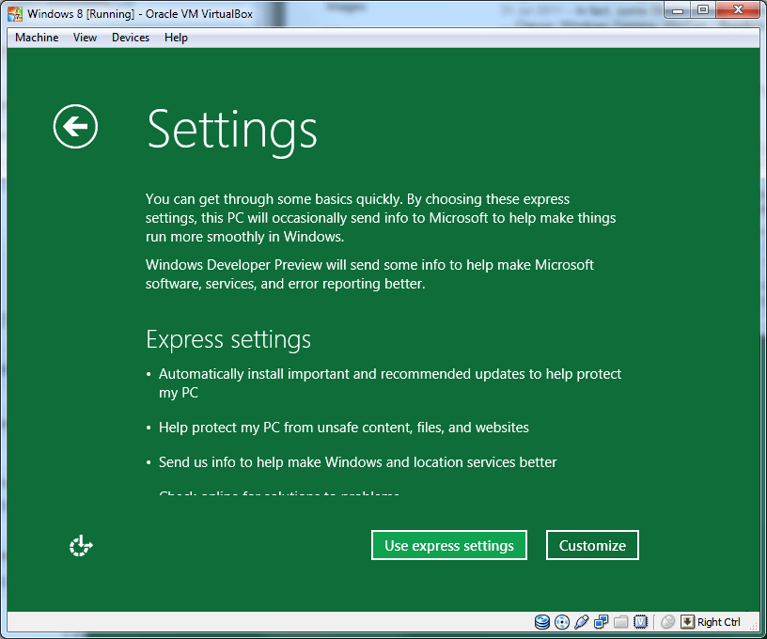Click the shared folders status icon
The image size is (767, 639).
pos(620,622)
